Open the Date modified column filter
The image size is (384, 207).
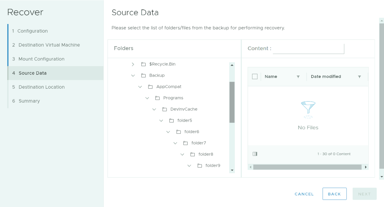[x=359, y=77]
